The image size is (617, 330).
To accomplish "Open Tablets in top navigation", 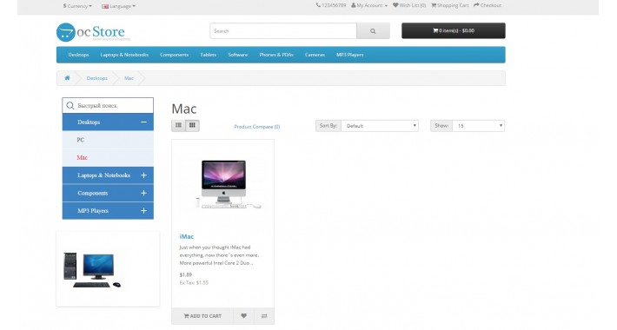I will [209, 55].
